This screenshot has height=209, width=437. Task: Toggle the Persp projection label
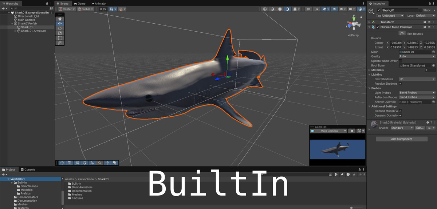pyautogui.click(x=354, y=35)
